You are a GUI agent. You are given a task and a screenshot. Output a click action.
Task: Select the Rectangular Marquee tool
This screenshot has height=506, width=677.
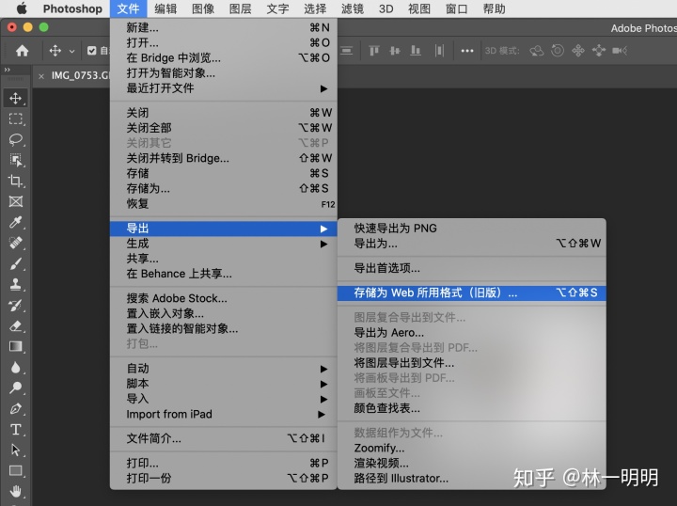pos(16,119)
